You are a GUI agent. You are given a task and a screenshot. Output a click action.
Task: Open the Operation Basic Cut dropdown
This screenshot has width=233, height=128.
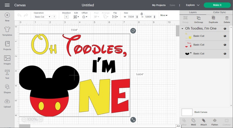coord(43,17)
